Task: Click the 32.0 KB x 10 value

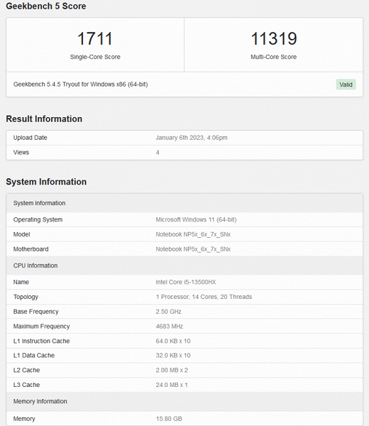Action: (x=173, y=356)
